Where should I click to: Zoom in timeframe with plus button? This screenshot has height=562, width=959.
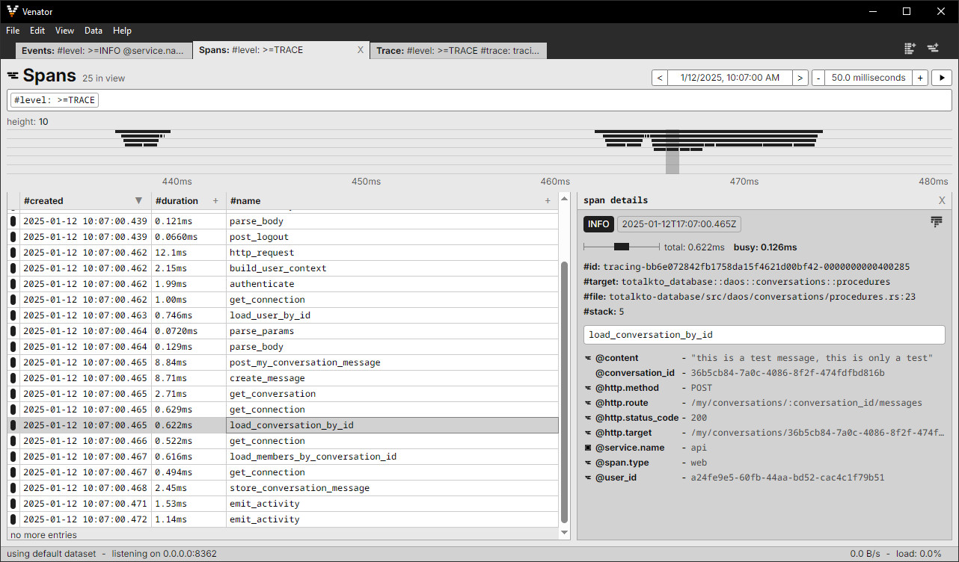coord(920,78)
